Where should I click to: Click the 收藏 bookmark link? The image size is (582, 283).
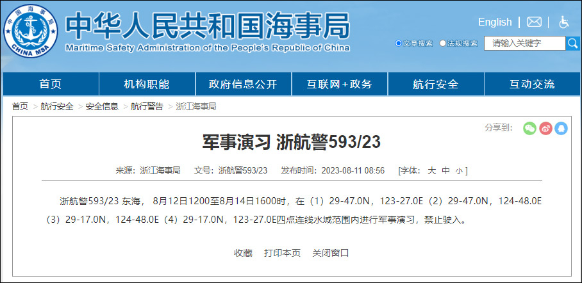(243, 253)
